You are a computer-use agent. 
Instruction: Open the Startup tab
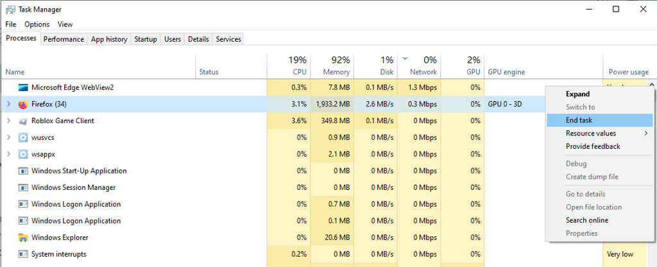(x=145, y=39)
